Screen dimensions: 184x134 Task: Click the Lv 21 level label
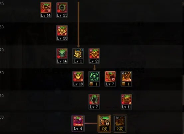[x=94, y=61]
